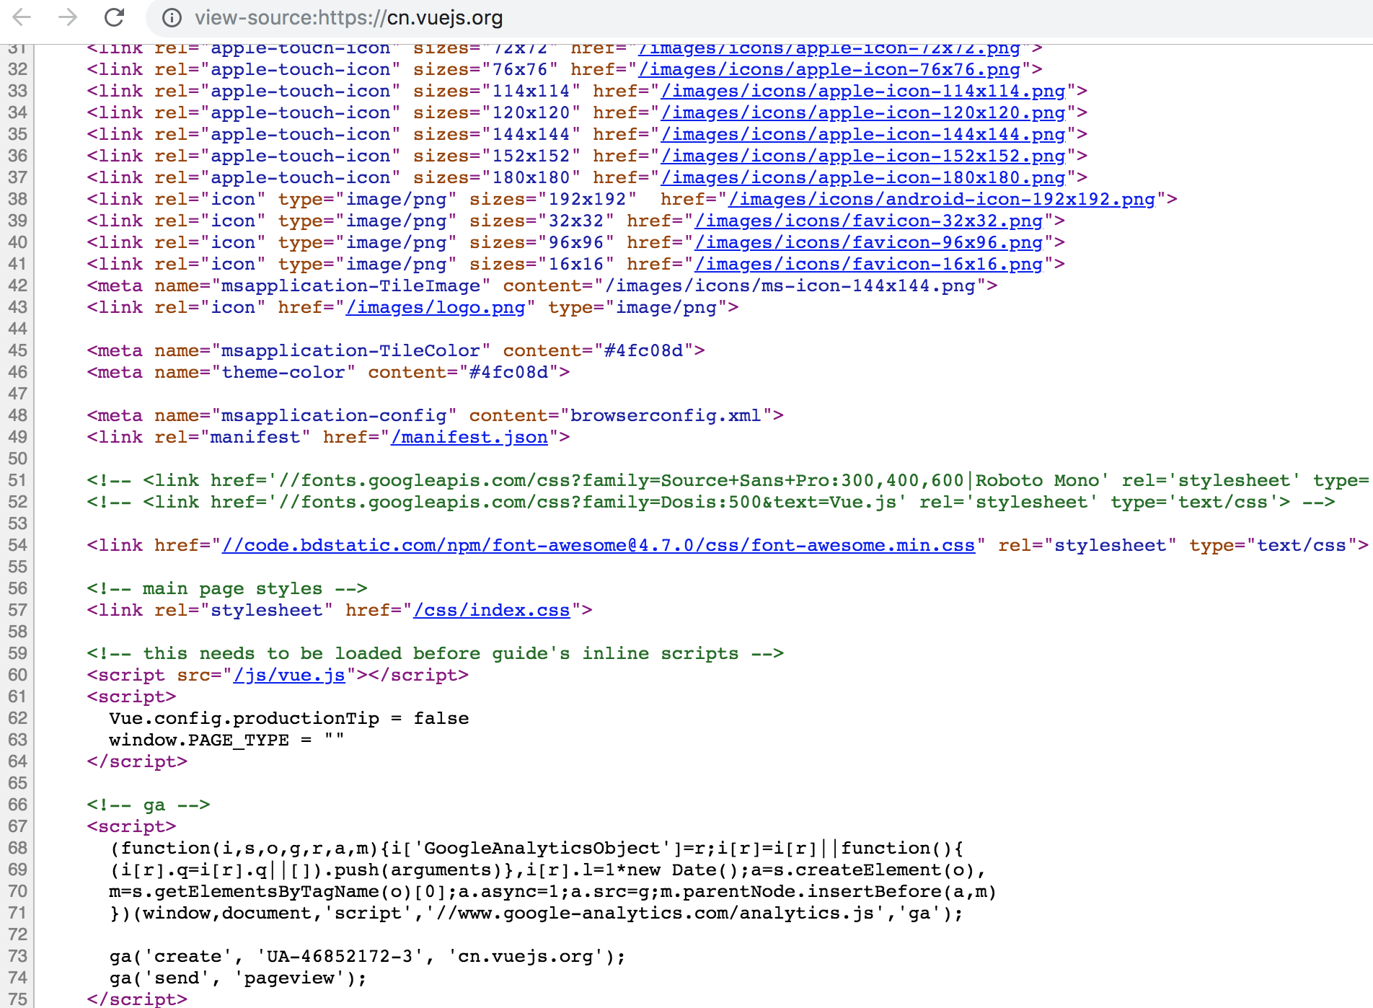1373x1008 pixels.
Task: Open the favicon-32x32.png link
Action: pos(869,221)
